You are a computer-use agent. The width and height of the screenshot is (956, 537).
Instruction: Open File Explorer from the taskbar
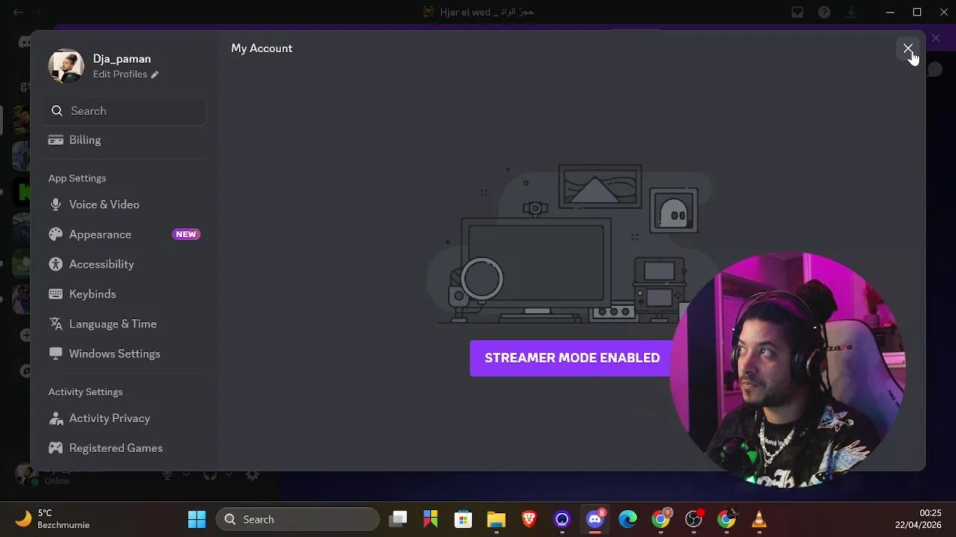point(496,519)
